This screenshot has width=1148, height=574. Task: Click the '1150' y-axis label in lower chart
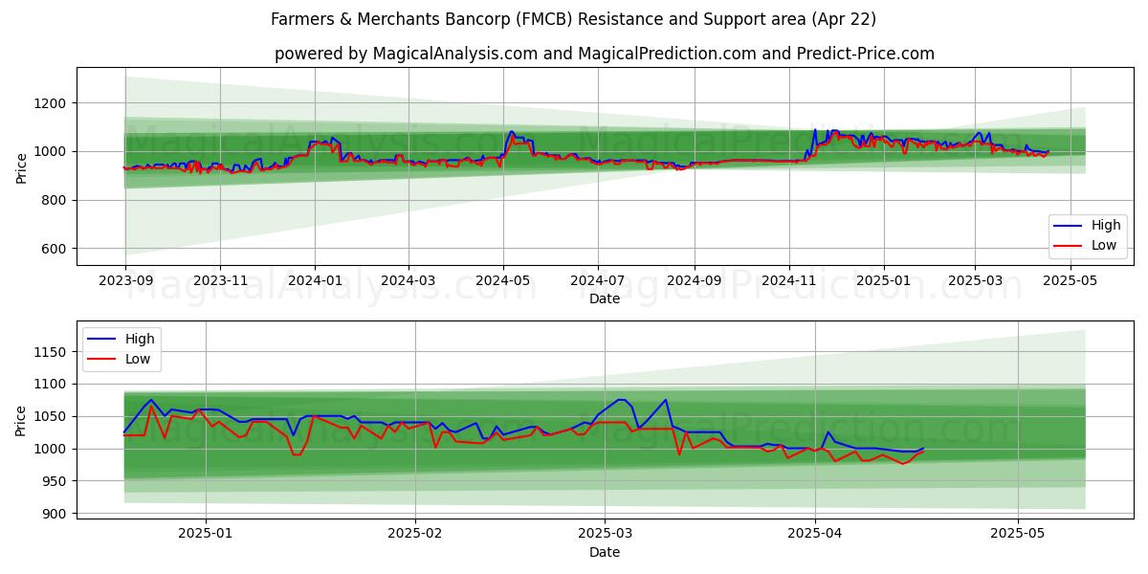tap(53, 352)
